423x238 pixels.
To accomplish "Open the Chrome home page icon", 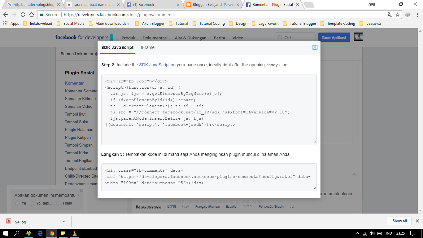I will click(x=32, y=15).
